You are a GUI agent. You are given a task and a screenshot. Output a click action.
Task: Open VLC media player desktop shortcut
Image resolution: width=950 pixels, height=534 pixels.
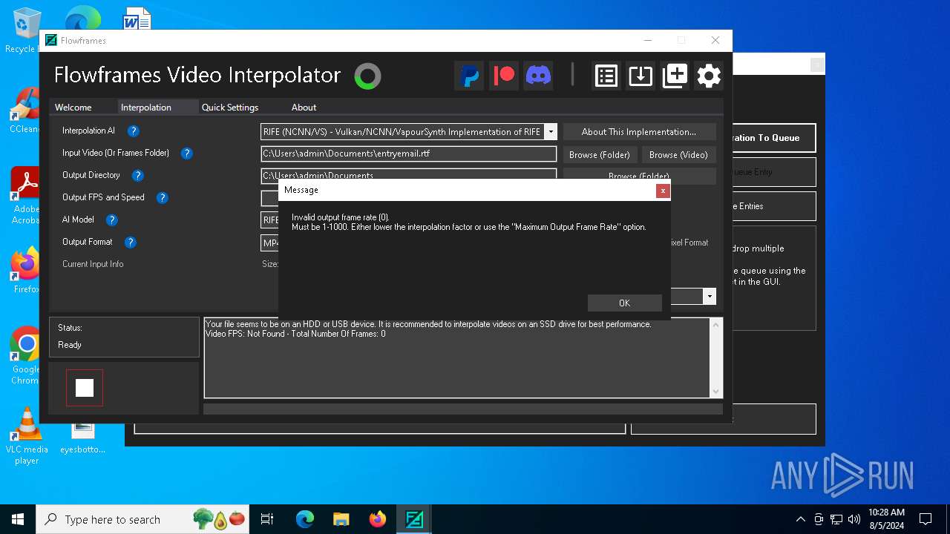point(27,436)
